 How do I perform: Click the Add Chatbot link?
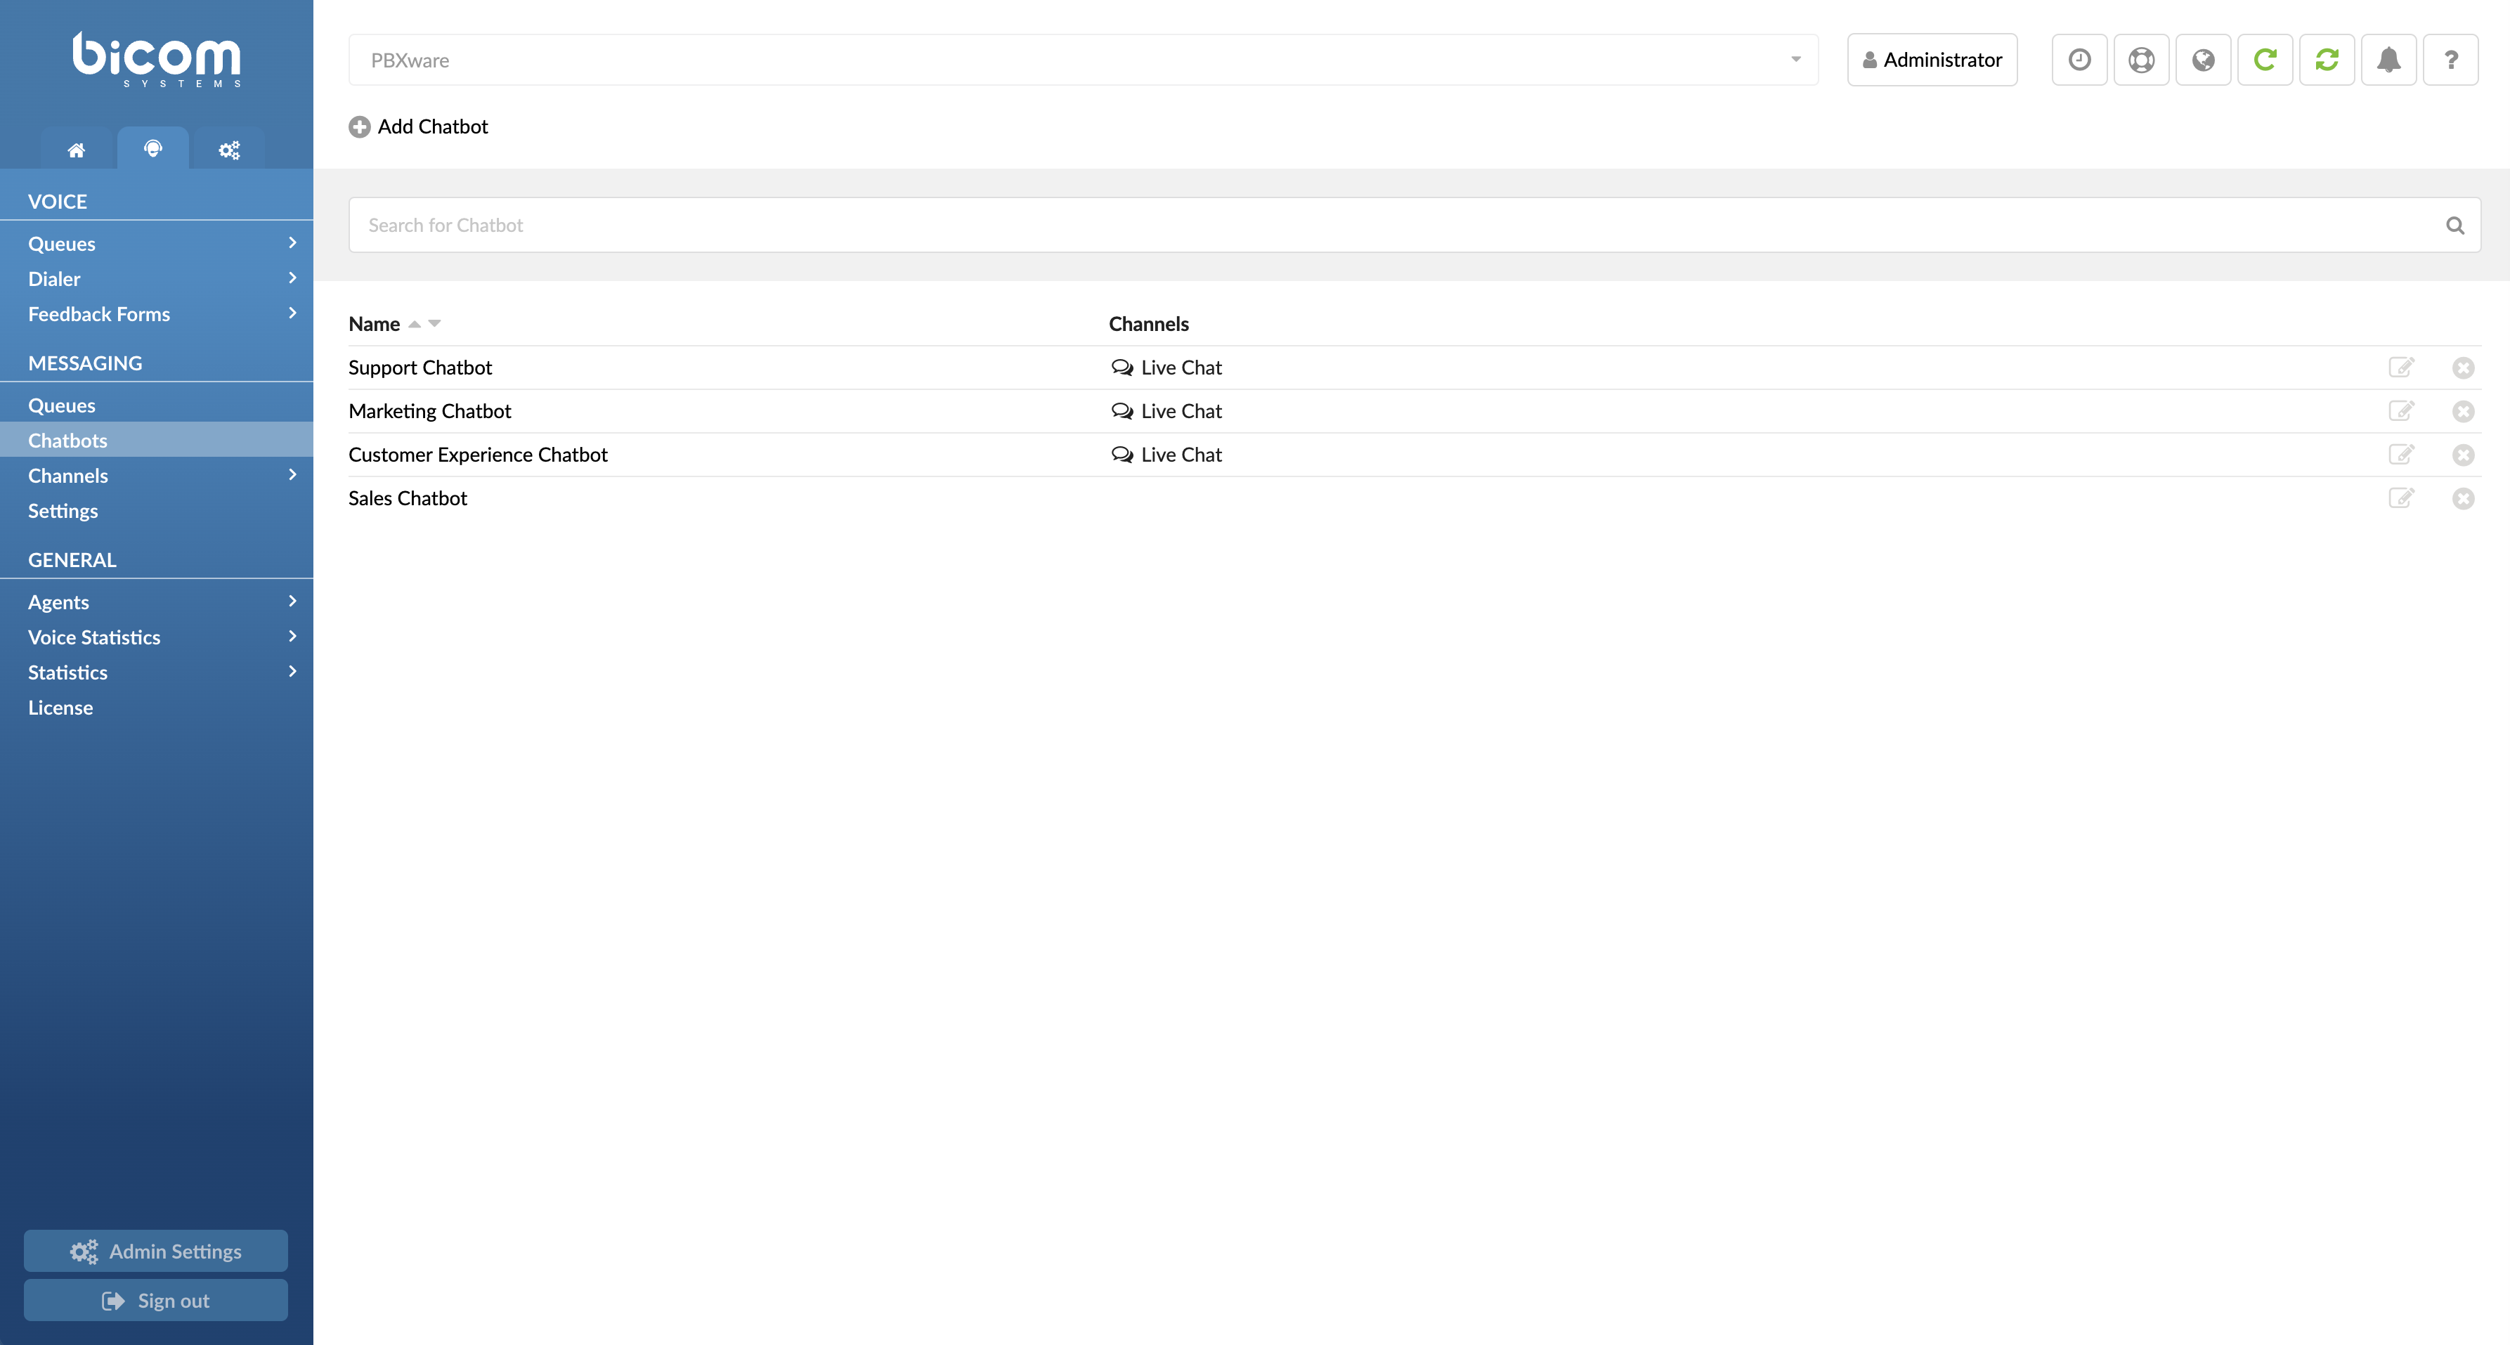[433, 126]
